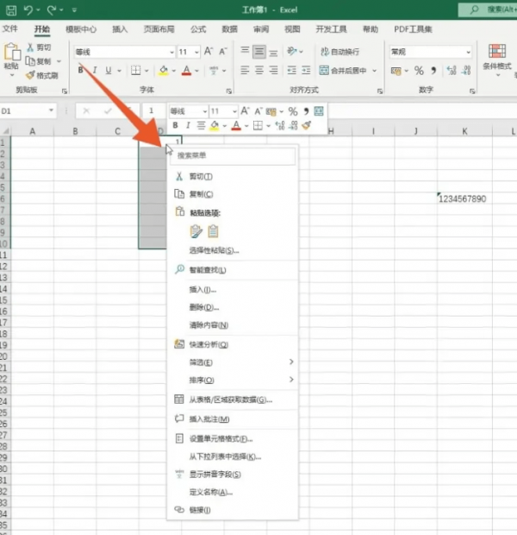Open the ribbon font size dropdown
Viewport: 517px width, 535px height.
coord(196,52)
